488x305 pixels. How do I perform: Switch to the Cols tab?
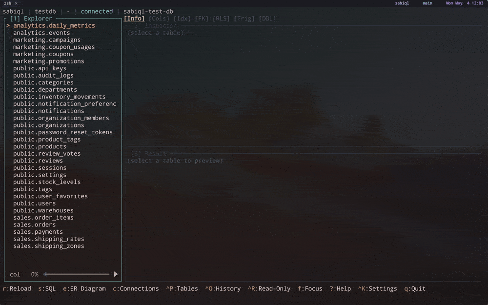click(159, 19)
